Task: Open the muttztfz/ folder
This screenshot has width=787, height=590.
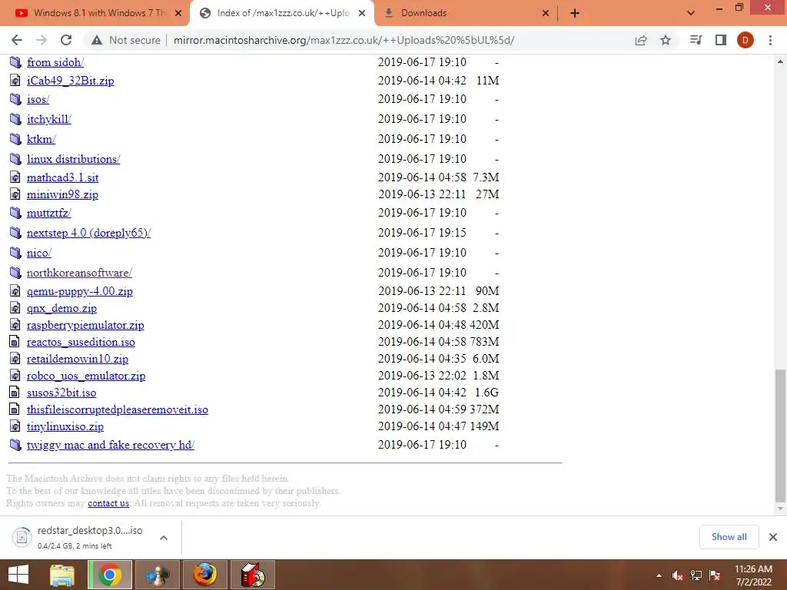Action: point(48,214)
